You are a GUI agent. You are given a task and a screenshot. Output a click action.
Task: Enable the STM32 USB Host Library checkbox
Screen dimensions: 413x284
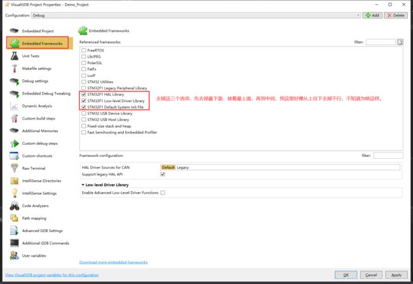(84, 119)
